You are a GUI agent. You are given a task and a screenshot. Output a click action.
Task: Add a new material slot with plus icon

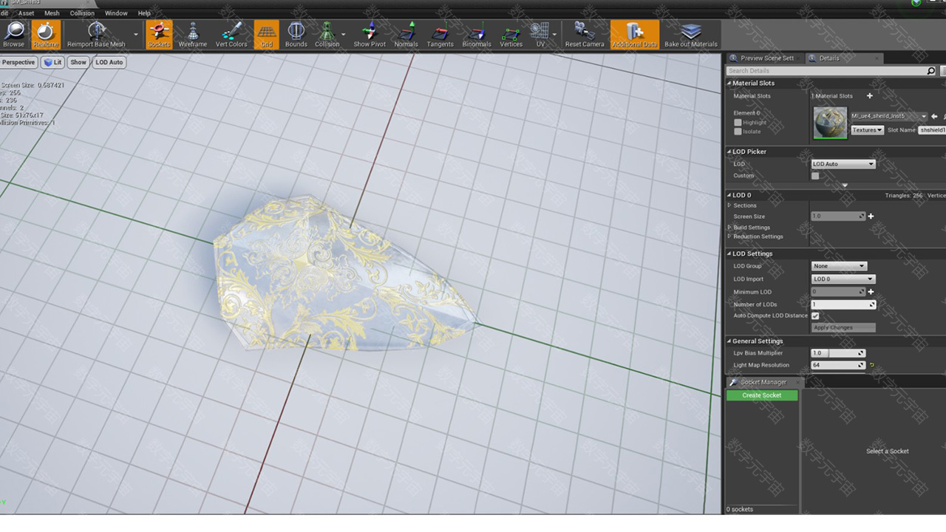pos(869,96)
